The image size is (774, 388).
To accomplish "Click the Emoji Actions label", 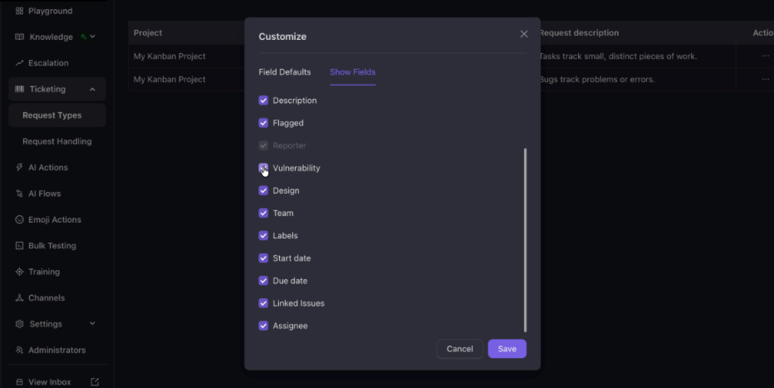I will click(55, 219).
